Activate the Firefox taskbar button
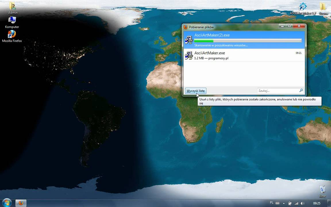331x207 pixels. (21, 203)
